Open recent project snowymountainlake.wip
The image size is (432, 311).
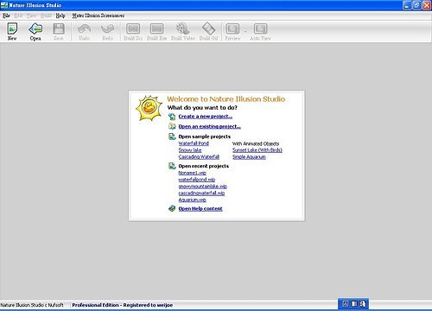pos(203,187)
